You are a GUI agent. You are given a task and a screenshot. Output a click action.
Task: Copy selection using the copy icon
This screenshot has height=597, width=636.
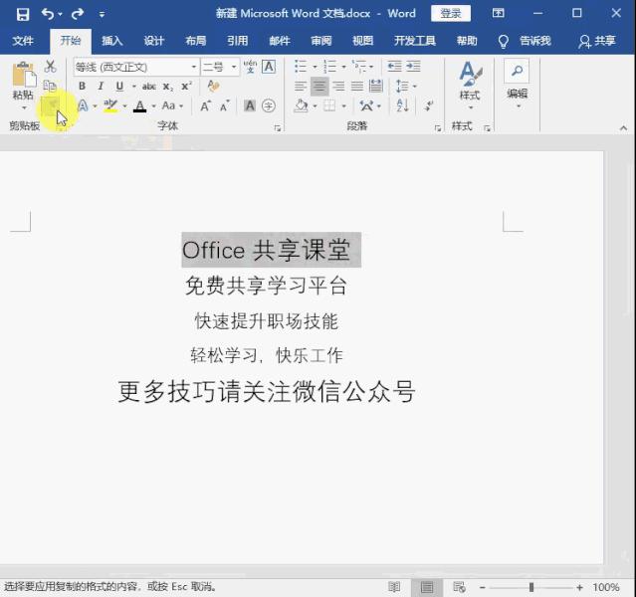tap(50, 86)
